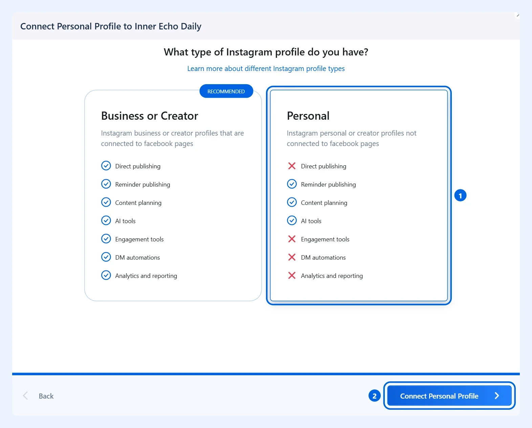The image size is (532, 428).
Task: Click checkmark icon beside Business Analytics and reporting
Action: click(106, 276)
